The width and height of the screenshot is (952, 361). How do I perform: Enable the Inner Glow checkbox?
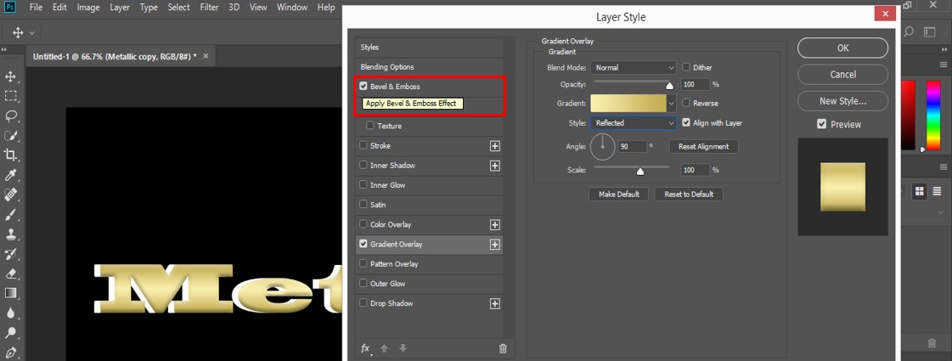(363, 185)
